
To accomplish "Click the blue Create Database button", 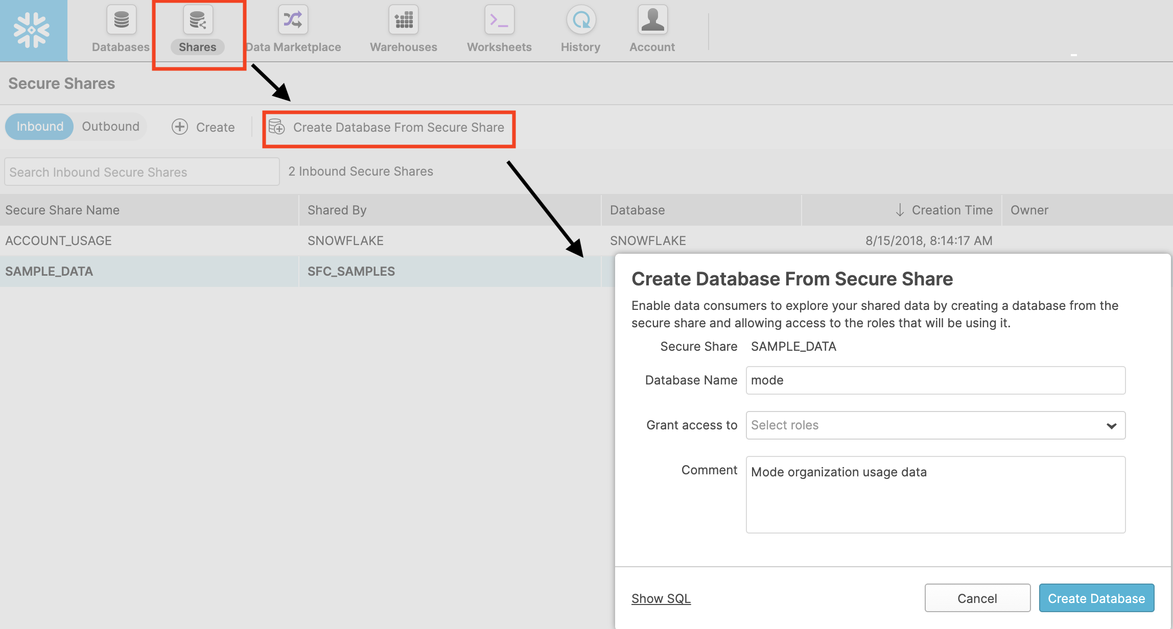I will coord(1096,598).
